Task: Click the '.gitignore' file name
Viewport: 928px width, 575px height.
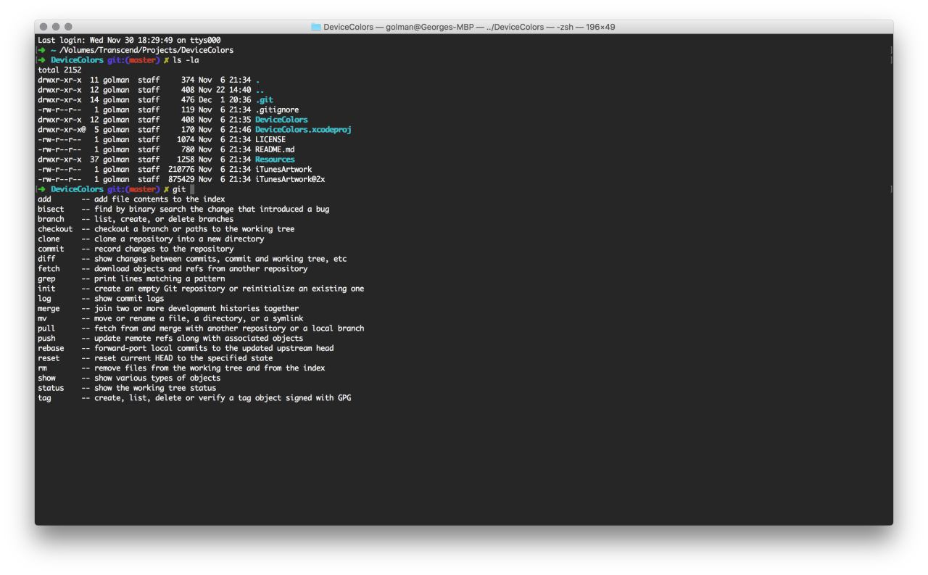Action: click(277, 109)
